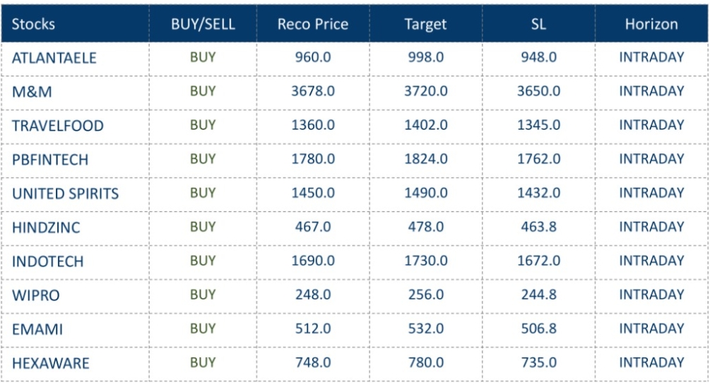Click the Stocks column header
Screen dimensions: 710x385
[x=33, y=24]
